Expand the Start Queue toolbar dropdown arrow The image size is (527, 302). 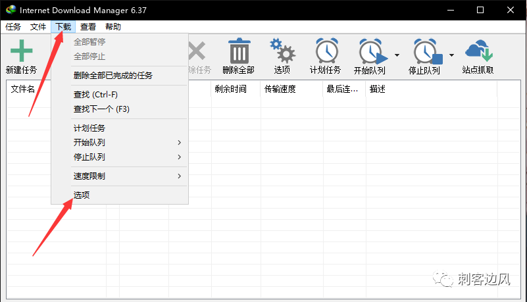coord(397,55)
